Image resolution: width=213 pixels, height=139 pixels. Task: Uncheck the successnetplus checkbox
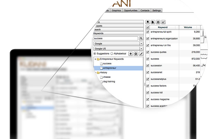click(x=148, y=79)
